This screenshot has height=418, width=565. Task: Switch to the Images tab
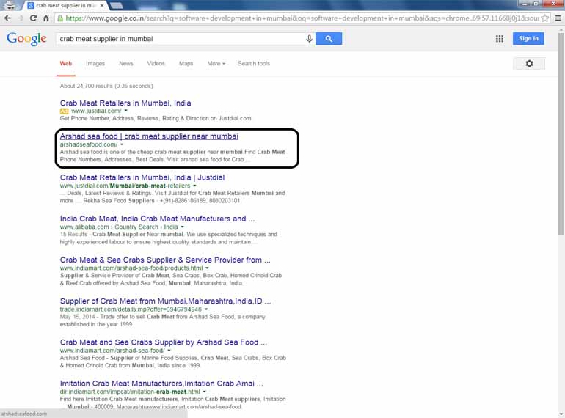click(95, 63)
